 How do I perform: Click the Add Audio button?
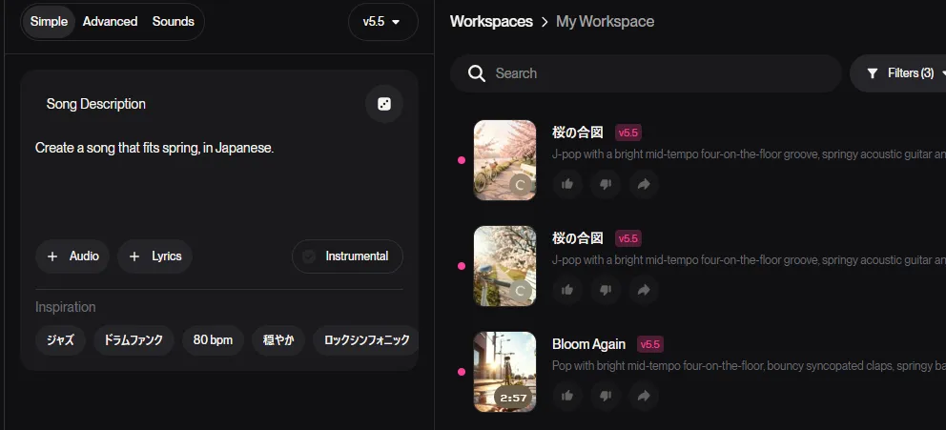click(x=72, y=256)
